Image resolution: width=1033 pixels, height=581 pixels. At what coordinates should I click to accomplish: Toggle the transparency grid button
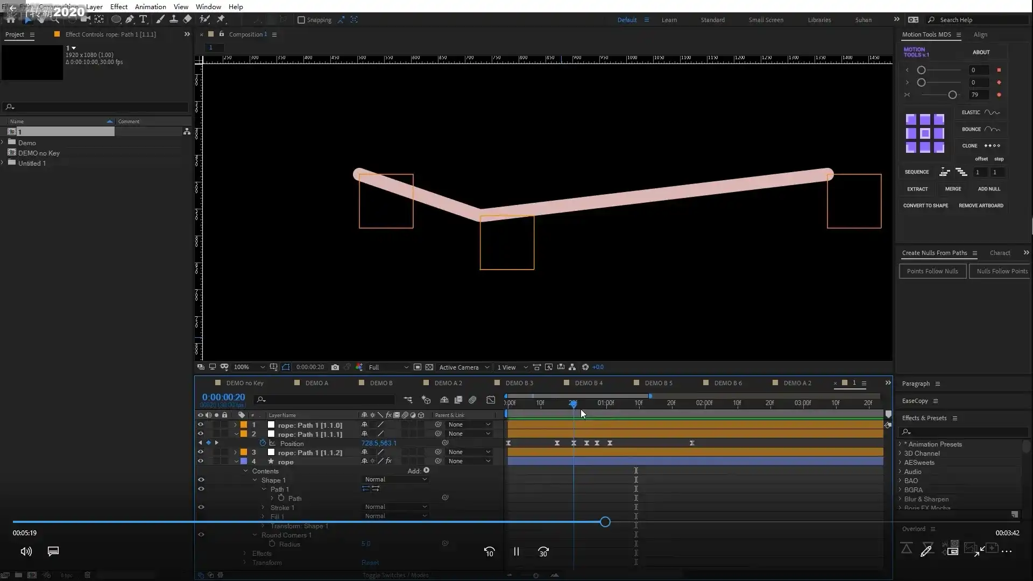(429, 367)
